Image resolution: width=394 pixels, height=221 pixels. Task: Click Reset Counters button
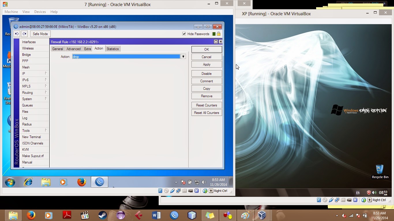(207, 105)
